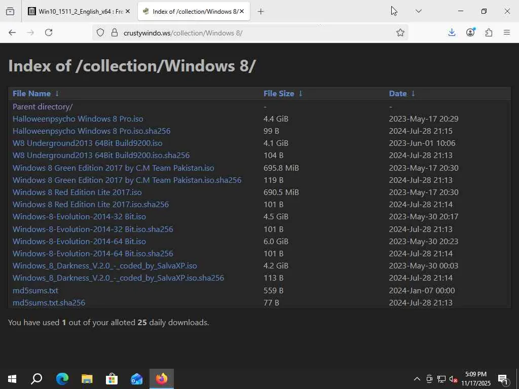Open the Firefox account icon

coord(470,32)
